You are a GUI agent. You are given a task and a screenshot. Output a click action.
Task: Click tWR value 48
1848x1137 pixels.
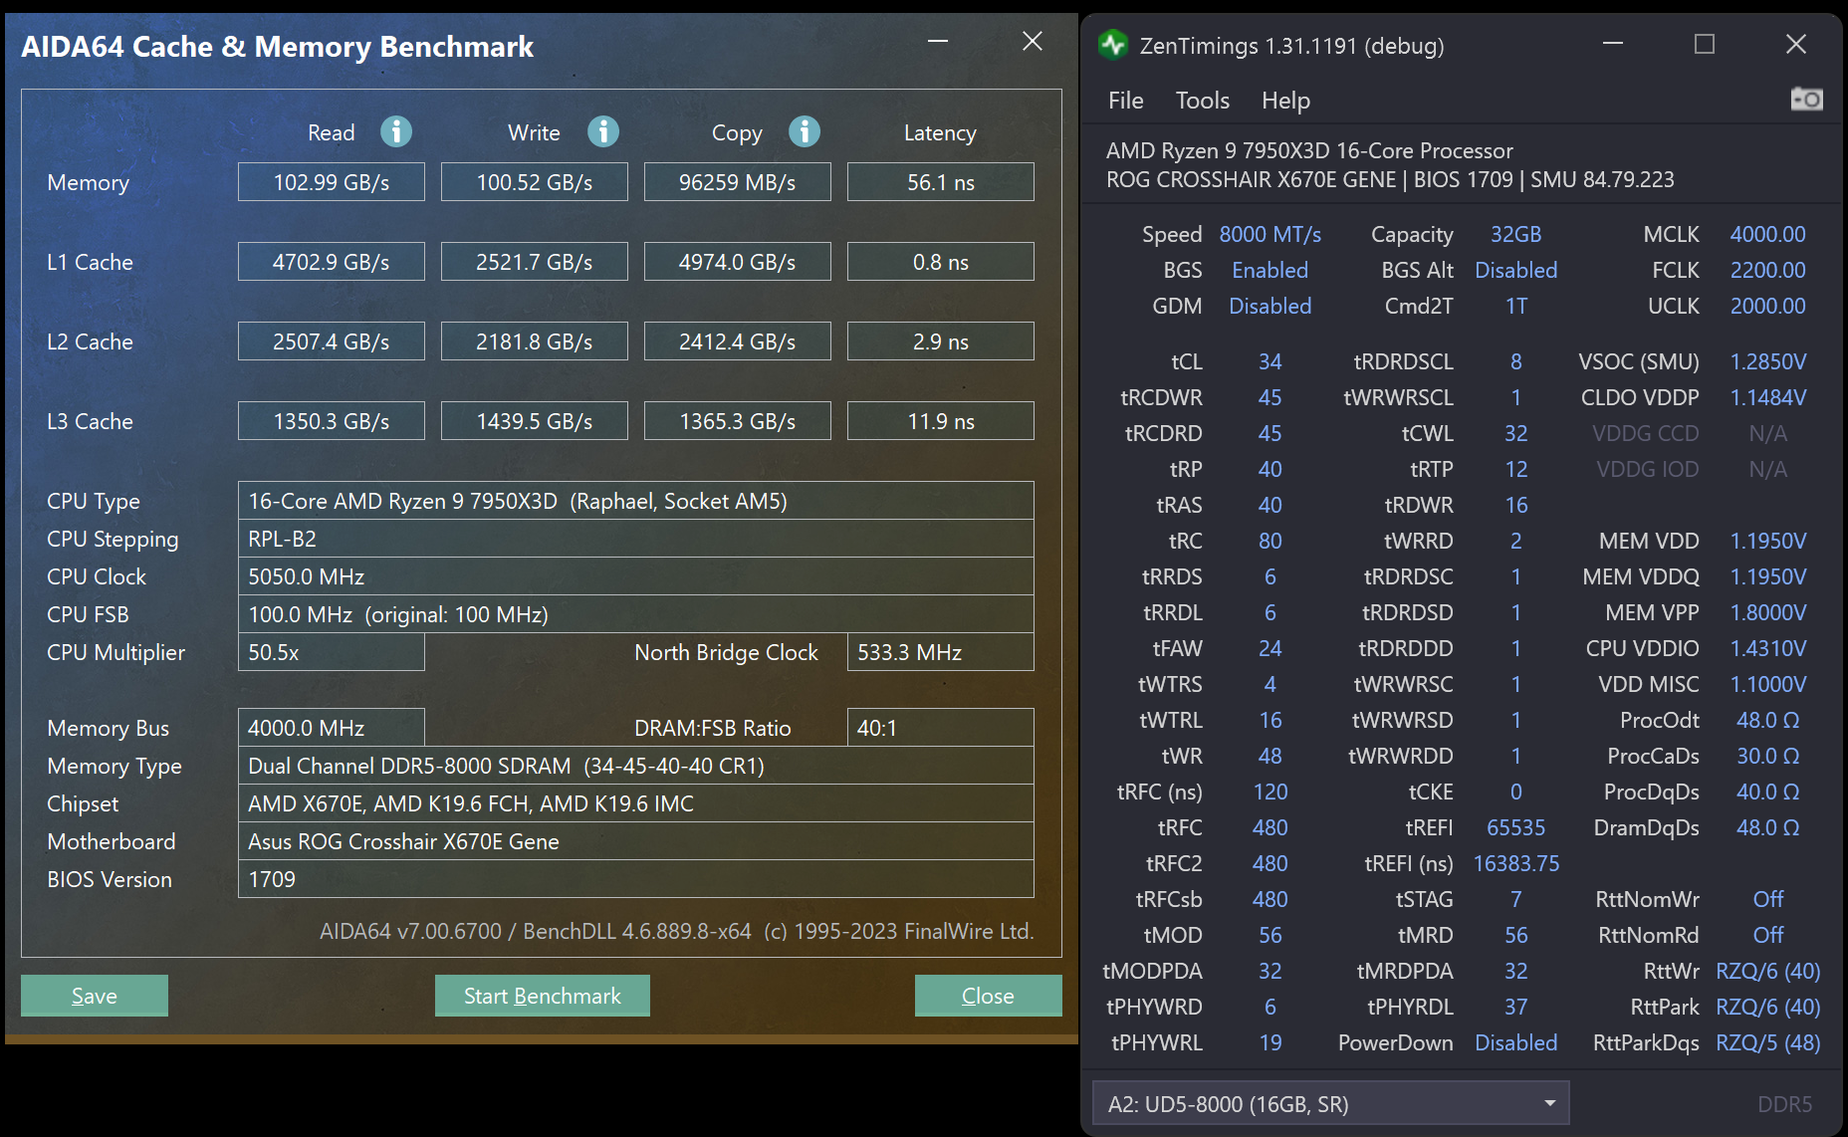1270,756
